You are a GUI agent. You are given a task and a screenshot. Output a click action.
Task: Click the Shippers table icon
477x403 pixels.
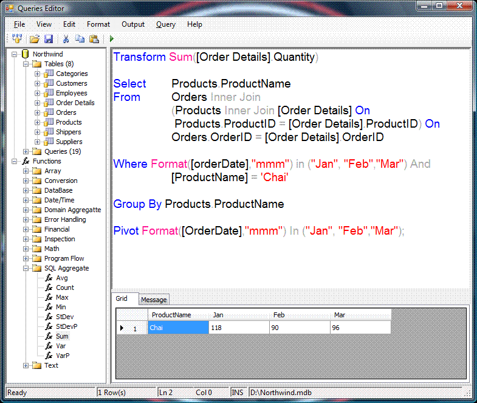coord(49,132)
